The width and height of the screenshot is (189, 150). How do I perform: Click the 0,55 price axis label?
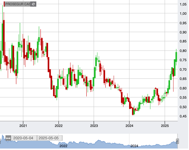point(183,97)
